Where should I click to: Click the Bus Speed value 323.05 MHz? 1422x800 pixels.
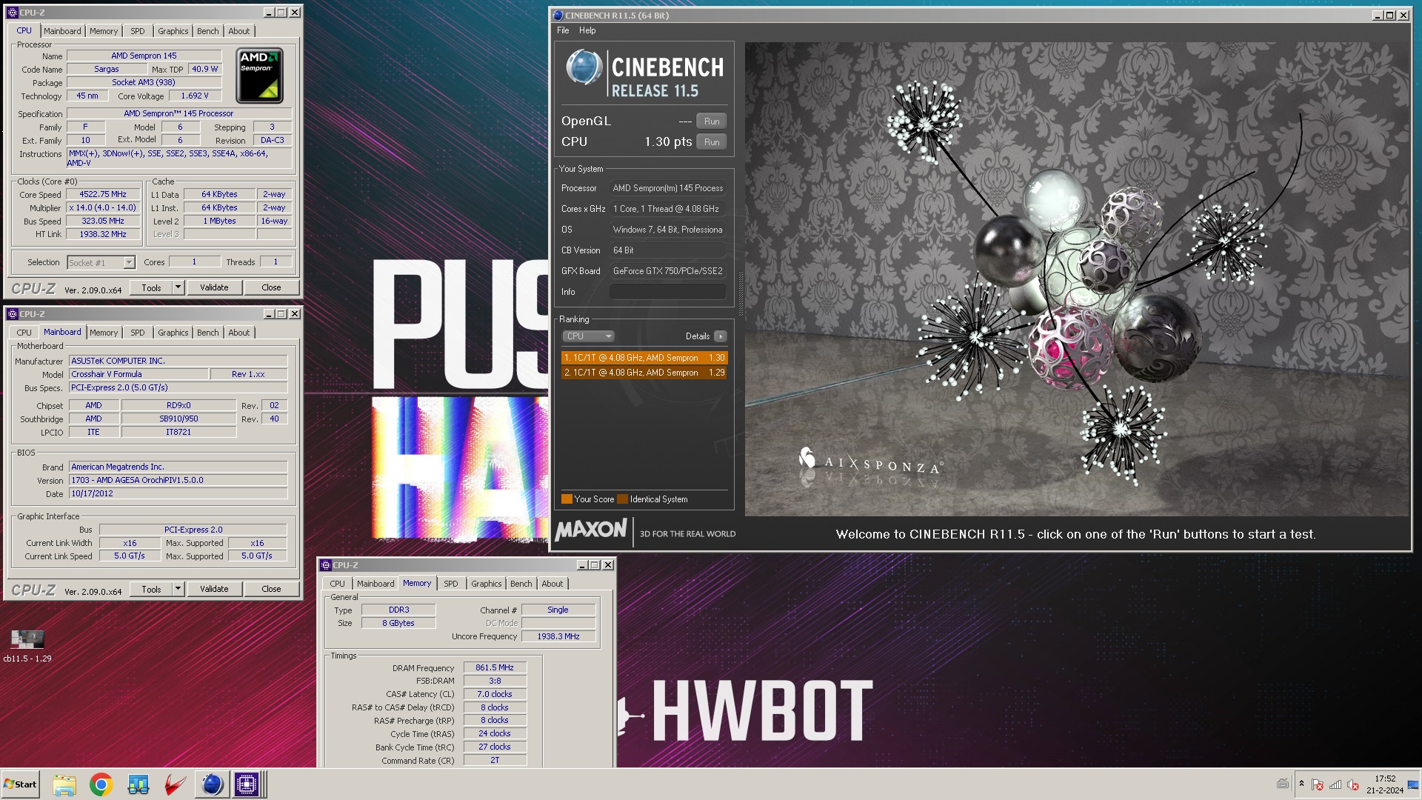pyautogui.click(x=103, y=221)
